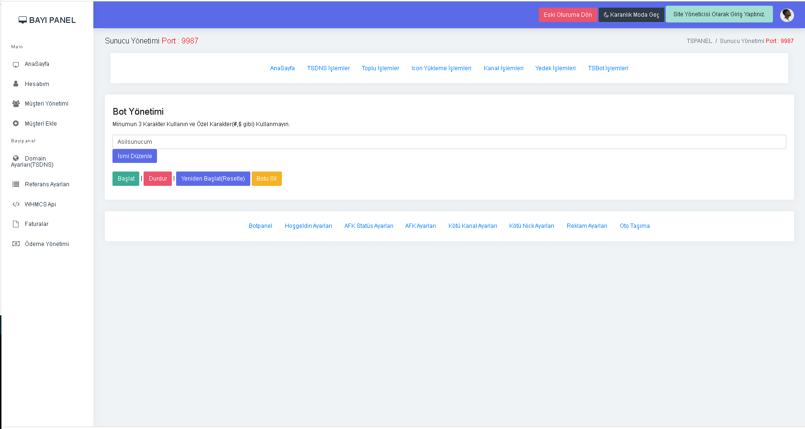Open Reklam Ayarları tab
Viewport: 805px width, 429px height.
pos(587,226)
